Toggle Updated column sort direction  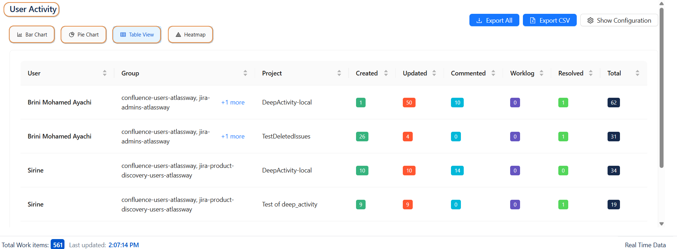click(x=434, y=73)
